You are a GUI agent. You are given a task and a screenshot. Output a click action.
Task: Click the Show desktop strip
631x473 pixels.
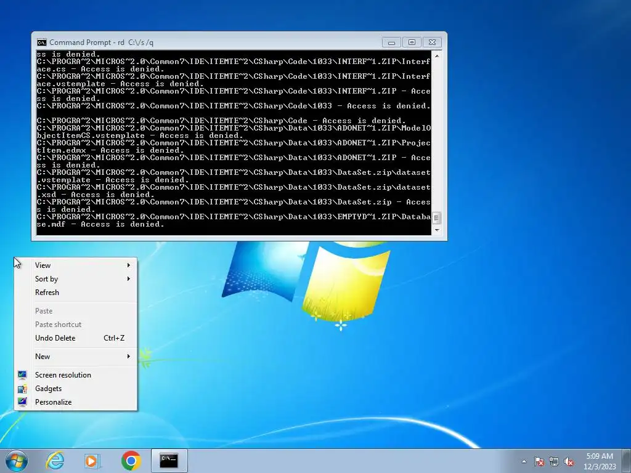click(x=627, y=461)
